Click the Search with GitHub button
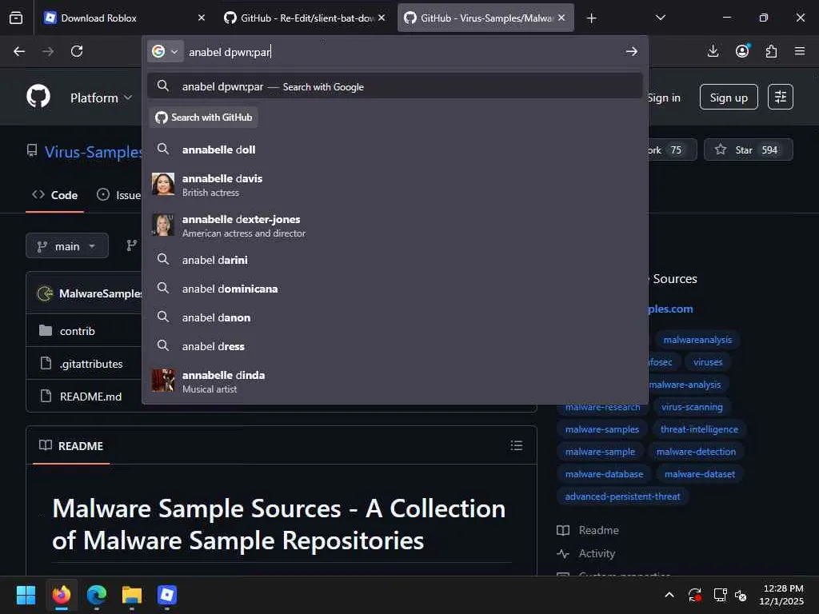Viewport: 819px width, 614px height. 204,118
